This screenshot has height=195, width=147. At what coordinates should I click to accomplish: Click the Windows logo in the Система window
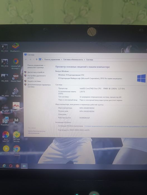click(x=141, y=78)
